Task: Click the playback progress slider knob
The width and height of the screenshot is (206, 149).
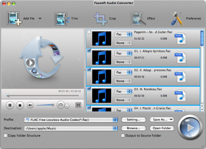Action: coord(8,96)
